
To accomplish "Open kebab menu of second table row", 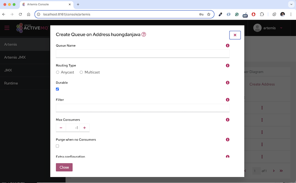I will tap(262, 120).
